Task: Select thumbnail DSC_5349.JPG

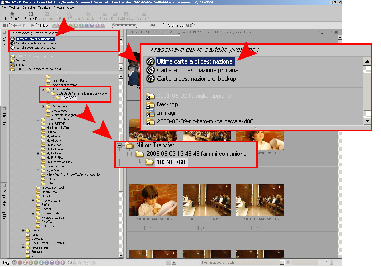Action: tap(153, 200)
